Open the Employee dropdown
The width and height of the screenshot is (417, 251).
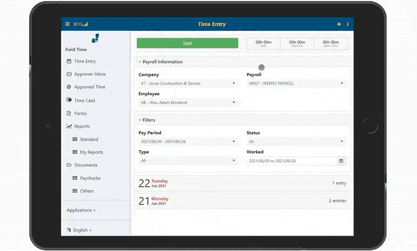pos(188,103)
